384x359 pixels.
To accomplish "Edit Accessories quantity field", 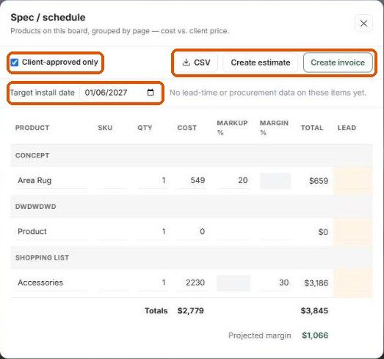I will click(x=153, y=283).
